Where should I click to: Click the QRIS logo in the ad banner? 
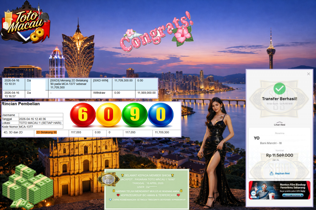pyautogui.click(x=253, y=193)
